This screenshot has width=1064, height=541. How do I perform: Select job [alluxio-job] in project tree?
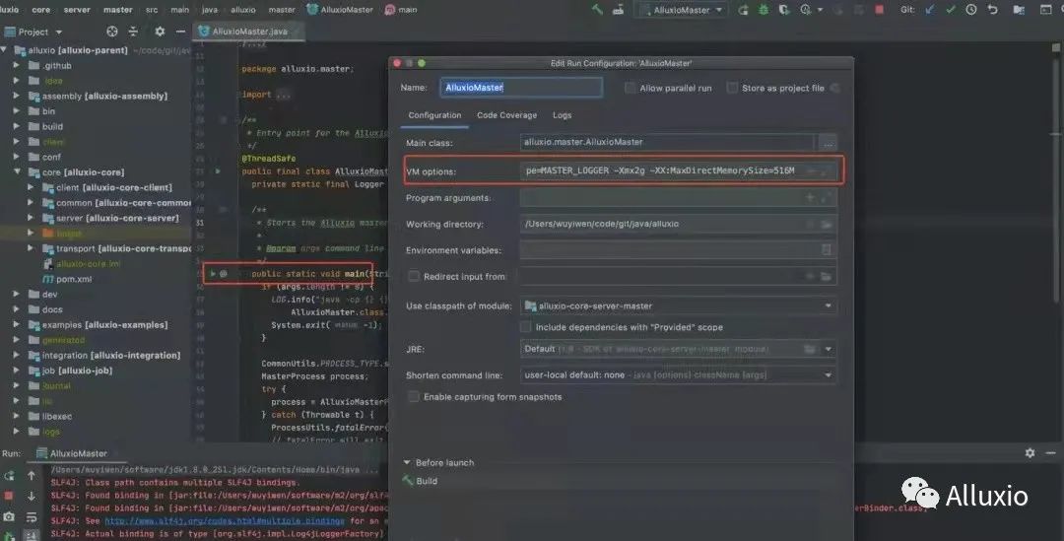(70, 371)
